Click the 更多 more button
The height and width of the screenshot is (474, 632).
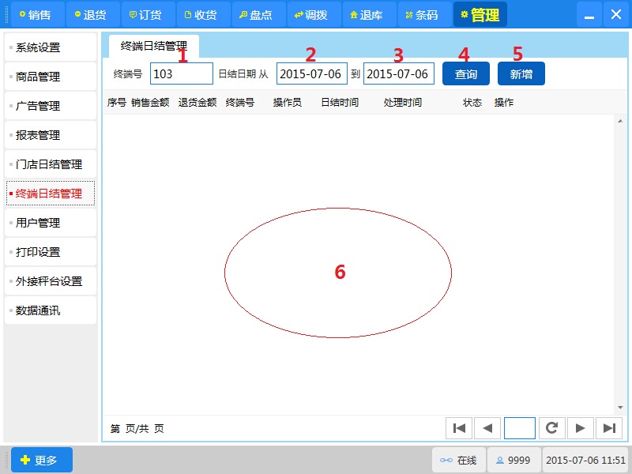[42, 460]
